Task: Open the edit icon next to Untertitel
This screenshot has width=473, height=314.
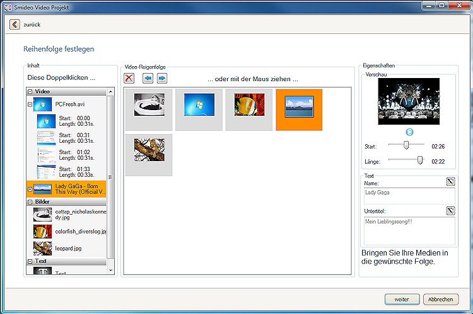Action: 450,211
